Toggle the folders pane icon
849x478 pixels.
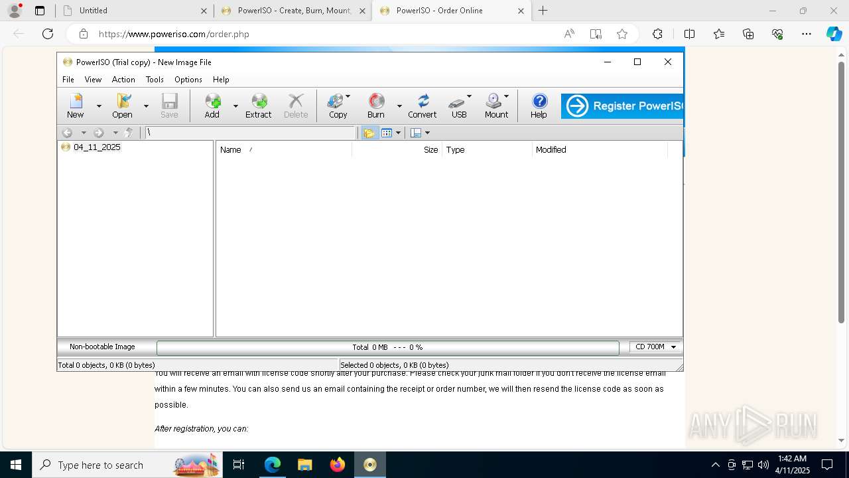coord(369,133)
